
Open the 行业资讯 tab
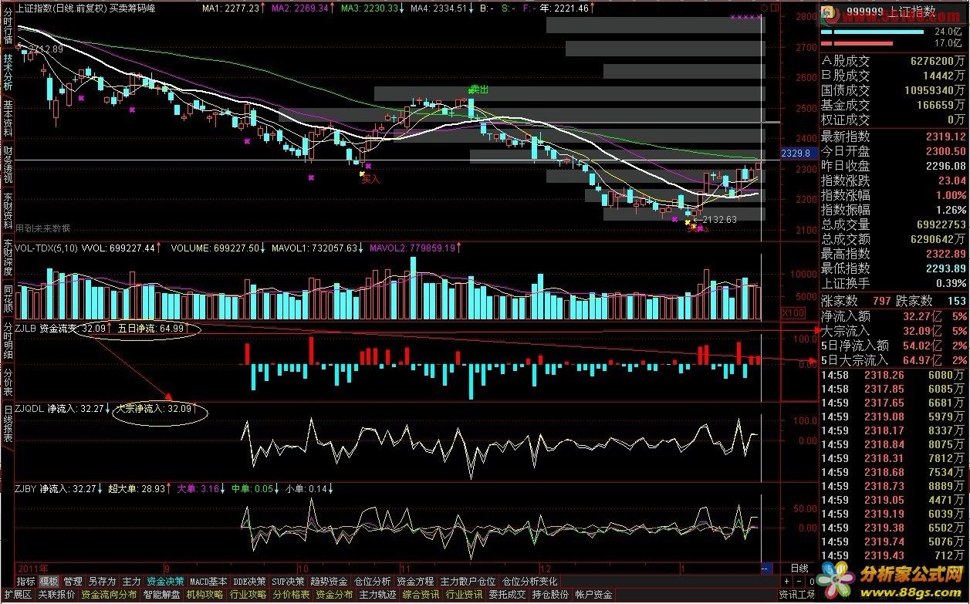tap(465, 595)
